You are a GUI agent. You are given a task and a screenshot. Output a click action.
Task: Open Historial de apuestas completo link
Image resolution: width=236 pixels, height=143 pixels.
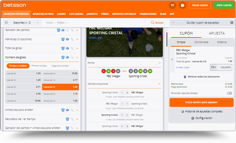pyautogui.click(x=204, y=111)
